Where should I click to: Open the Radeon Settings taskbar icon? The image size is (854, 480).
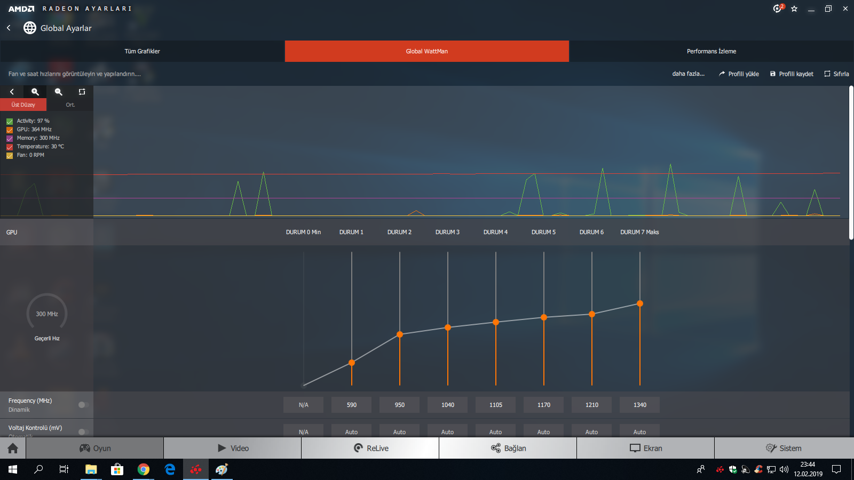(196, 469)
